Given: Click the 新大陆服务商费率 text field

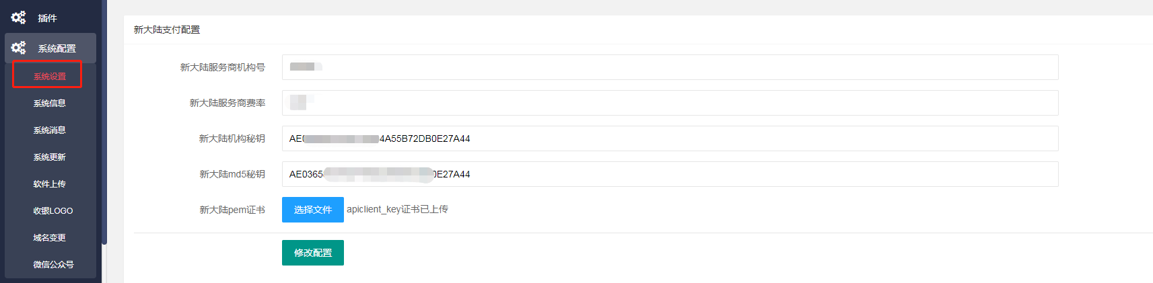Looking at the screenshot, I should click(670, 103).
